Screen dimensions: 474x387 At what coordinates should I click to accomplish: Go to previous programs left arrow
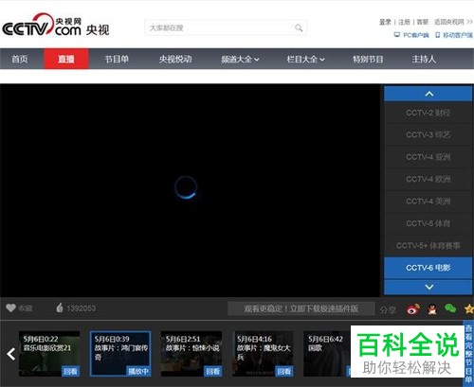pos(11,354)
